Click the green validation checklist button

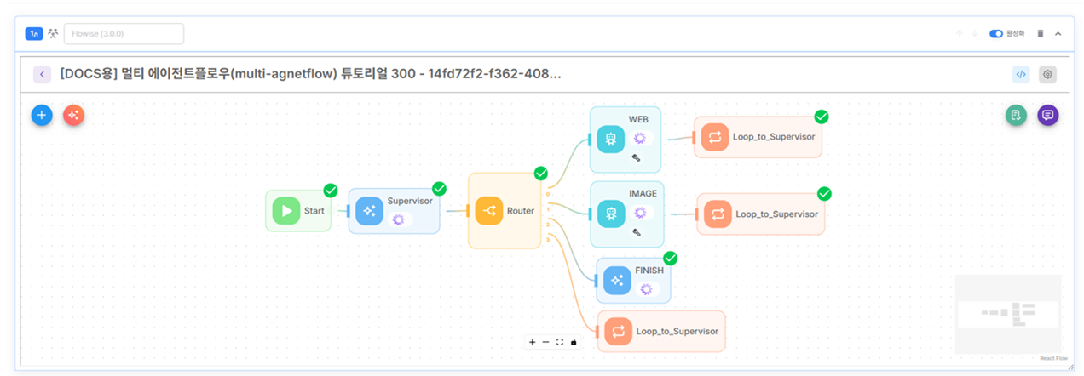[1016, 115]
